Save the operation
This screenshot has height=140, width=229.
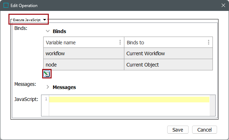coord(178,129)
